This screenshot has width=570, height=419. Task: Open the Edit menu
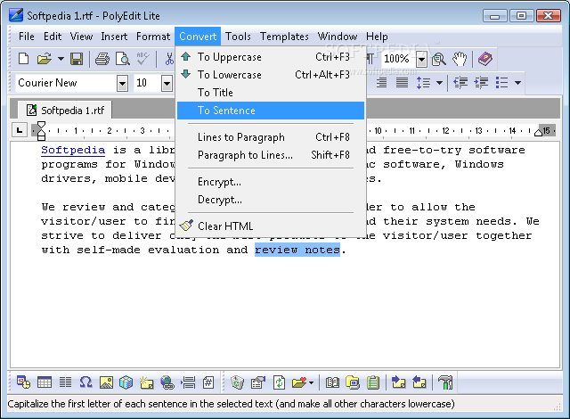(53, 37)
